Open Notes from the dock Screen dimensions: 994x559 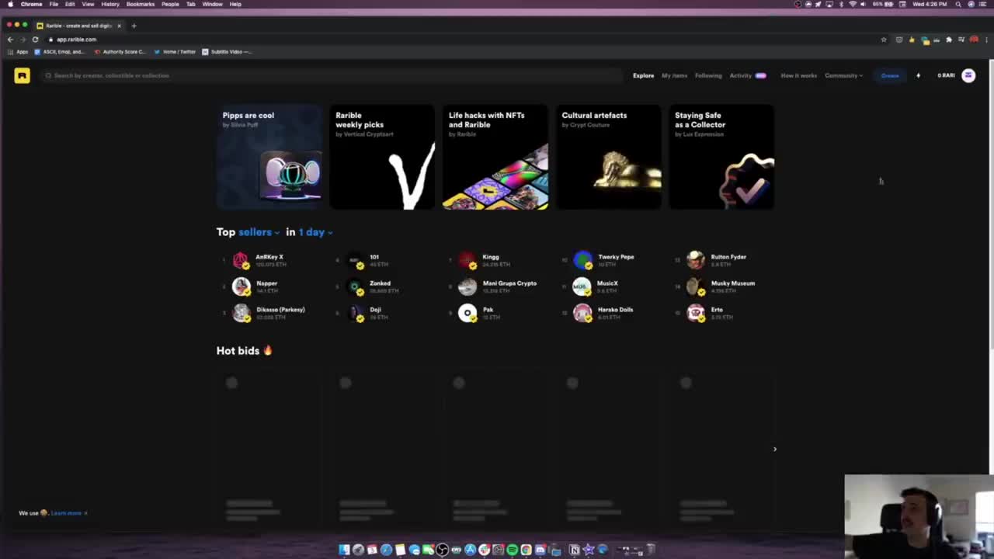pos(400,550)
